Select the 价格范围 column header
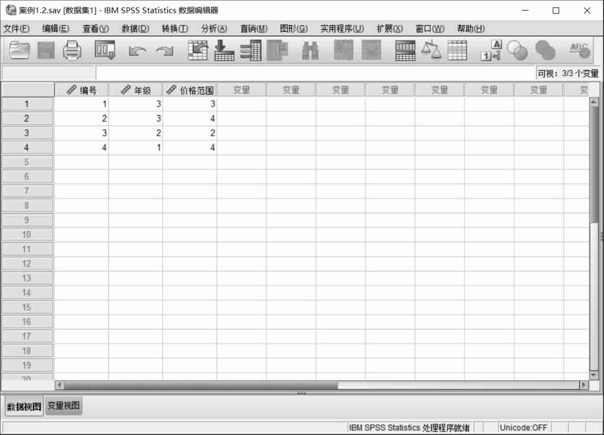This screenshot has height=435, width=604. coord(190,90)
